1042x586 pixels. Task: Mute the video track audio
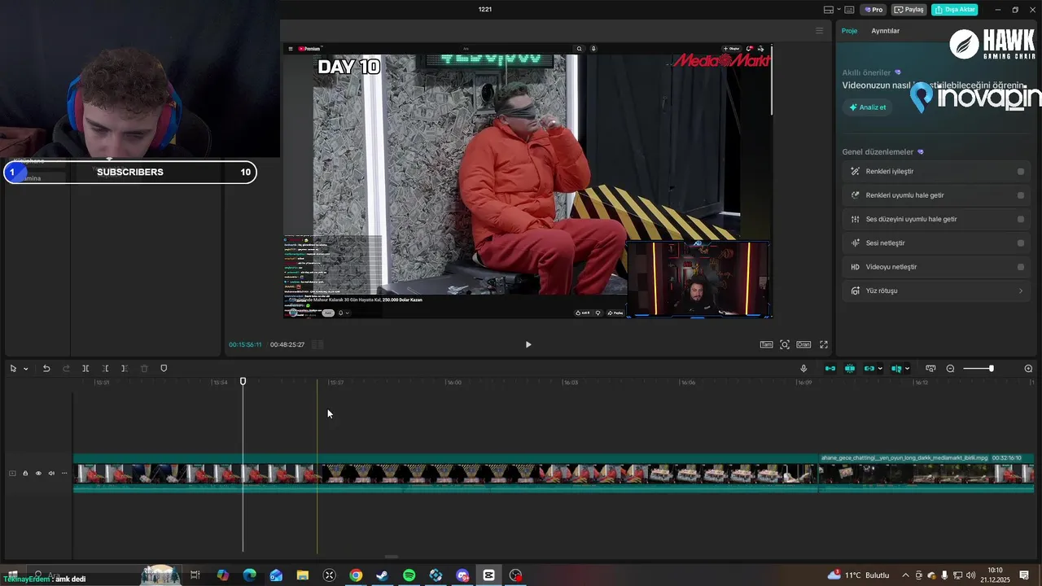click(51, 474)
